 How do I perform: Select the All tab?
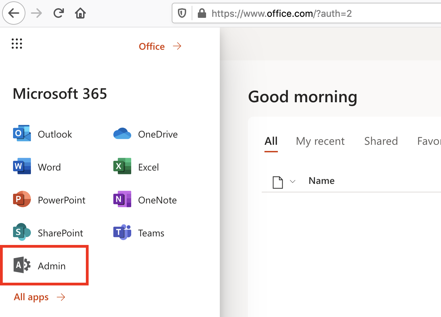271,141
